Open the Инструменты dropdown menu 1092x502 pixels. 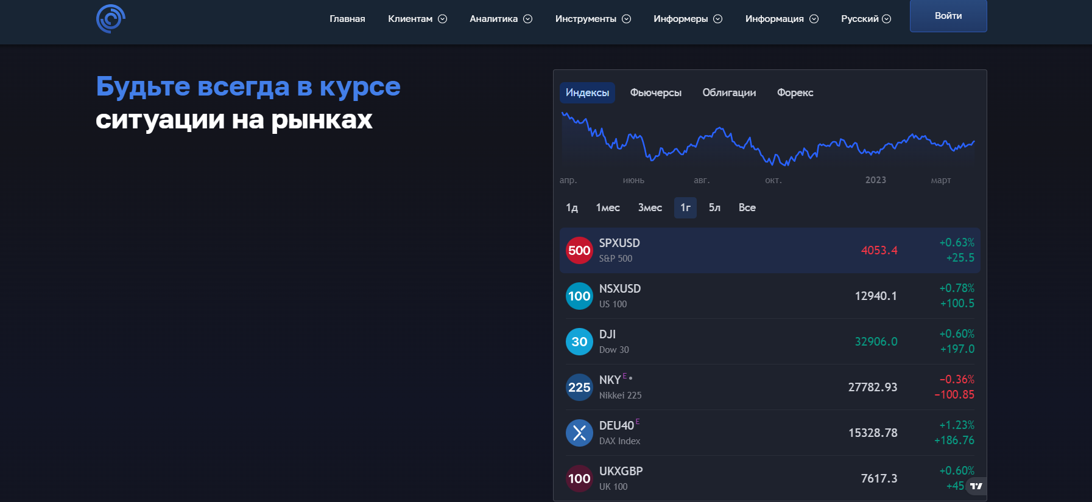593,19
